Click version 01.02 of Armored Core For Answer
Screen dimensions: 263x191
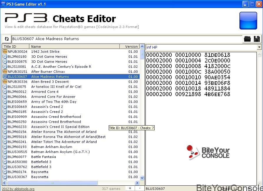[x=133, y=97]
